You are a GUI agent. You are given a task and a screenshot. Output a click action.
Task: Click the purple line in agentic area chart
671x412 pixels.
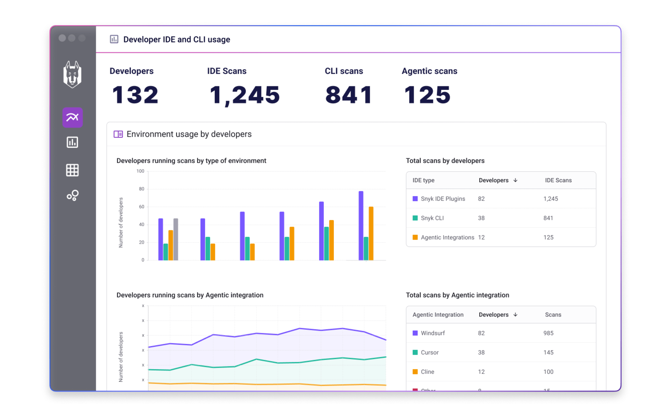(267, 334)
